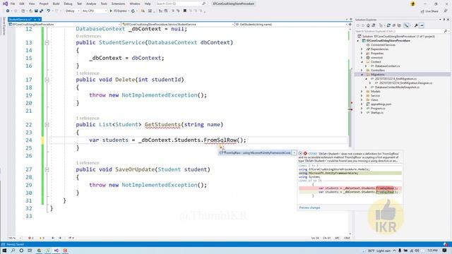The height and width of the screenshot is (254, 452).
Task: Click the Windows Start button
Action: coord(4,250)
